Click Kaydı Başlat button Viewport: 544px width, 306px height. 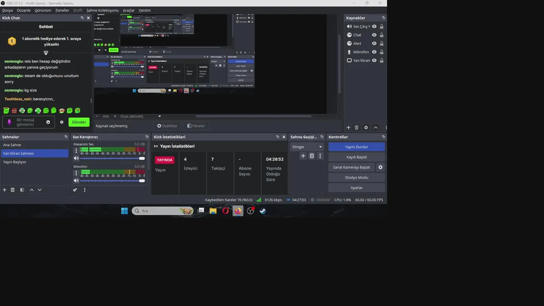pos(357,157)
